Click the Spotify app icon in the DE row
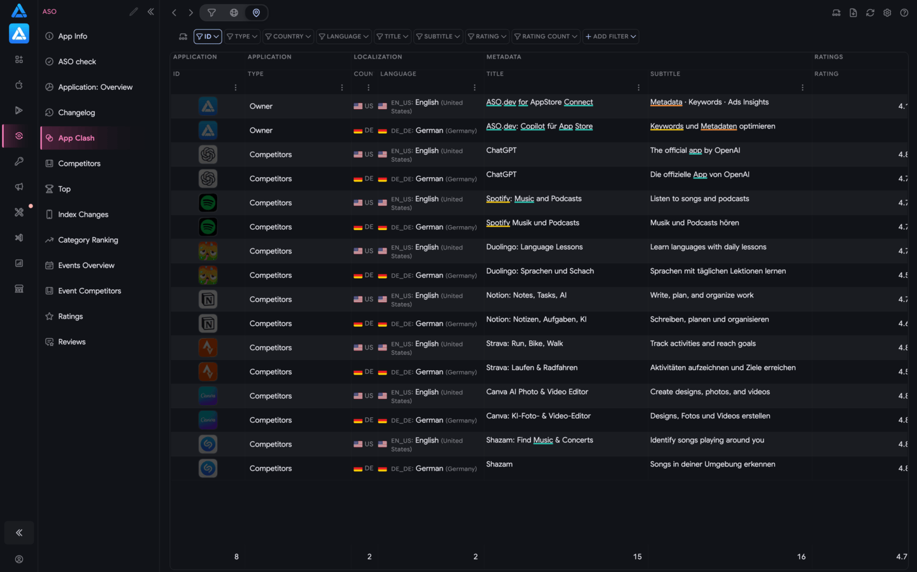 [208, 227]
